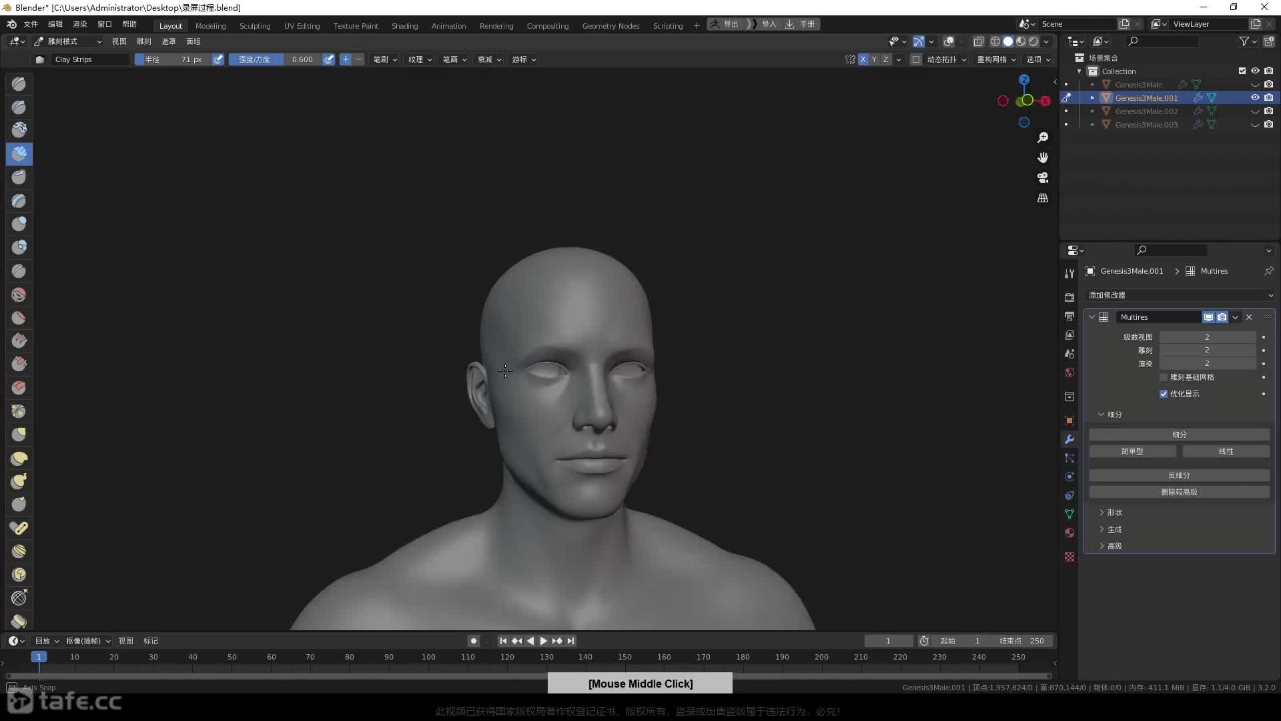The width and height of the screenshot is (1281, 721).
Task: Expand Genesis3Male.003 tree row
Action: pos(1092,125)
